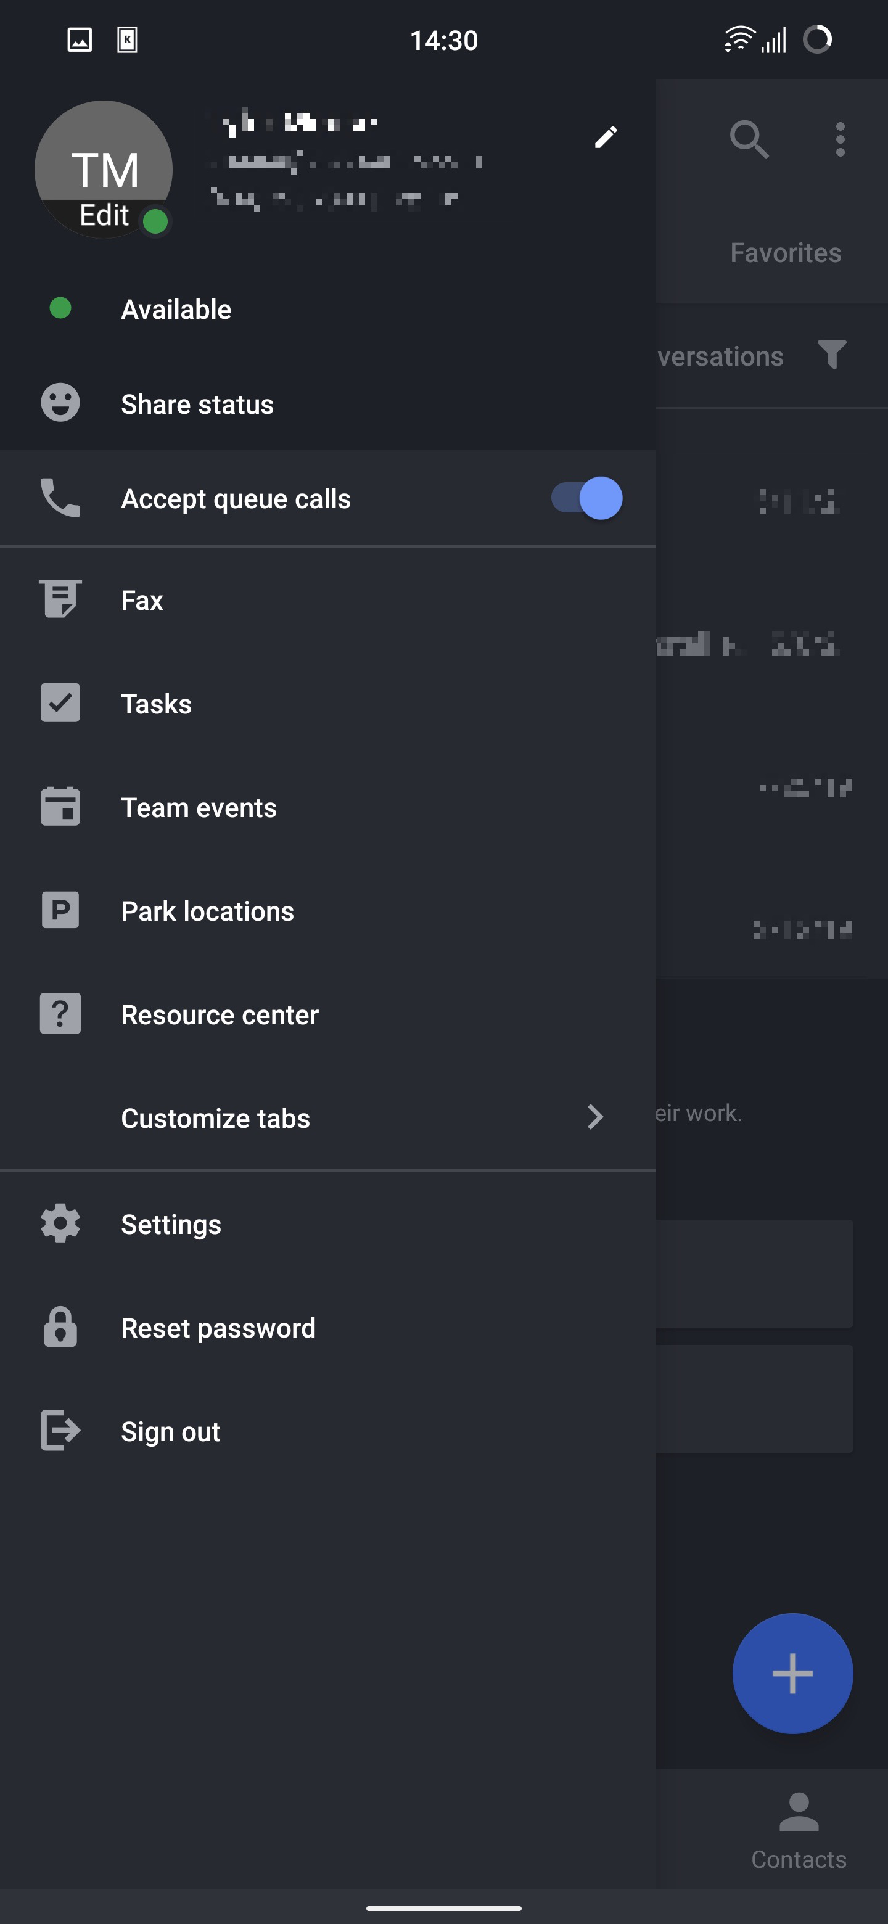Screen dimensions: 888x1924
Task: Switch to the Favorites tab
Action: tap(785, 253)
